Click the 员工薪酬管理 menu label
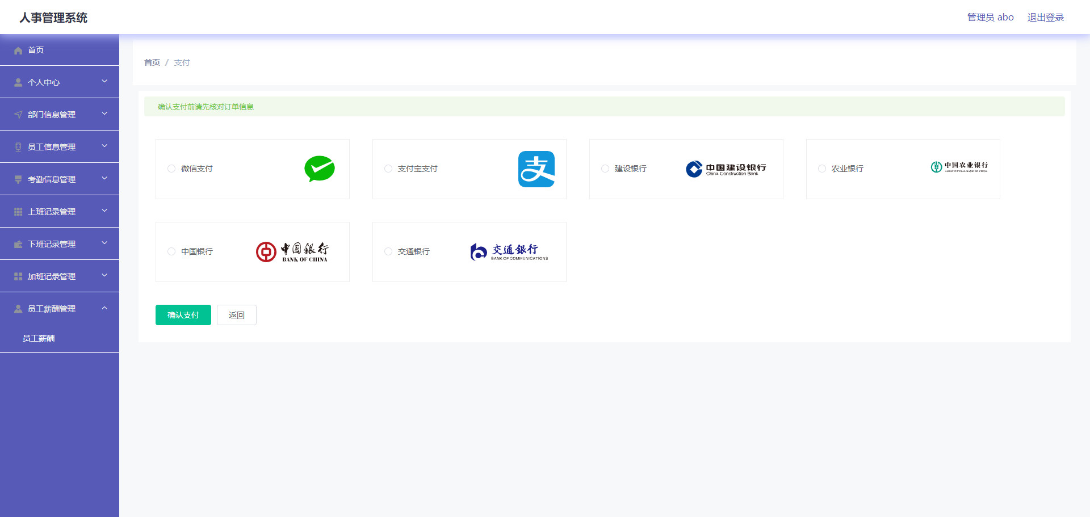 coord(52,309)
